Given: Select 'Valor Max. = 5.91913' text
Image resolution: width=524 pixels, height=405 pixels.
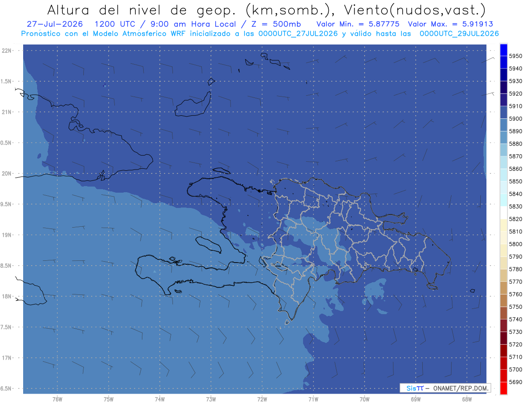Looking at the screenshot, I should [x=450, y=24].
